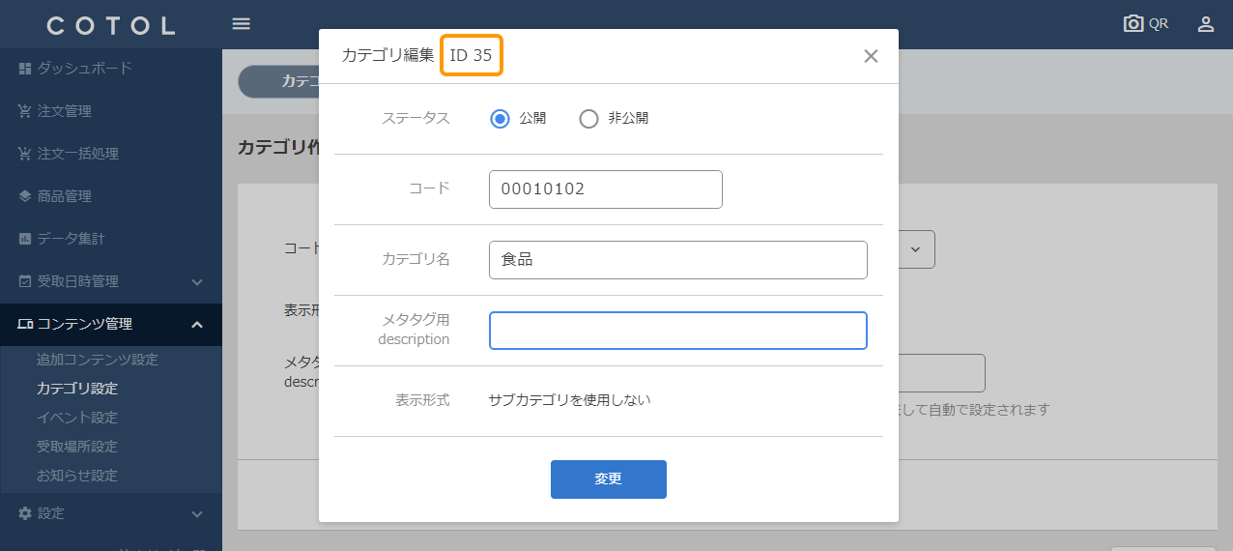The image size is (1233, 551).
Task: Expand the 設定 sidebar menu
Action: coord(111,513)
